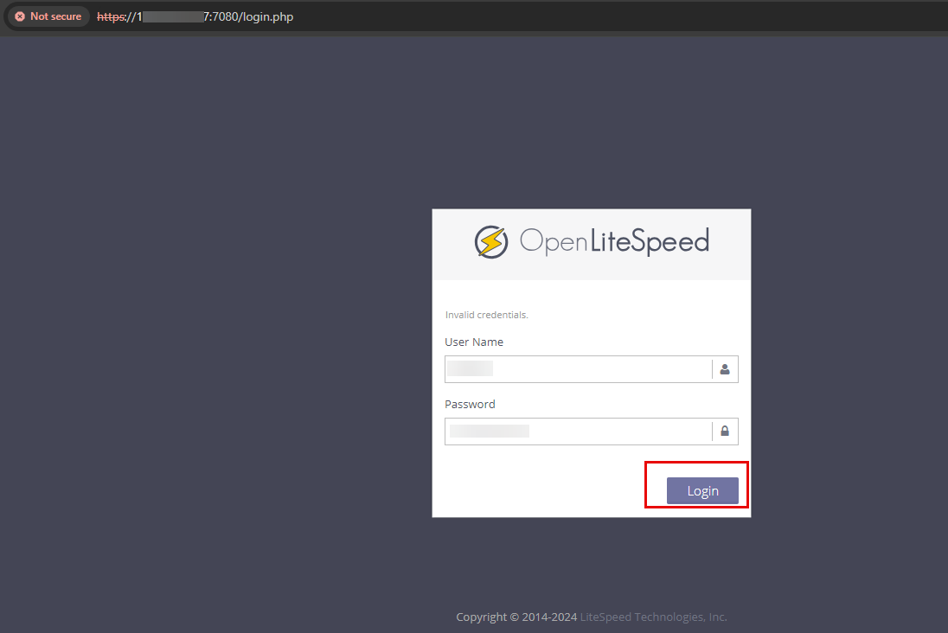Image resolution: width=948 pixels, height=633 pixels.
Task: Open the Not secure site info badge
Action: (48, 16)
